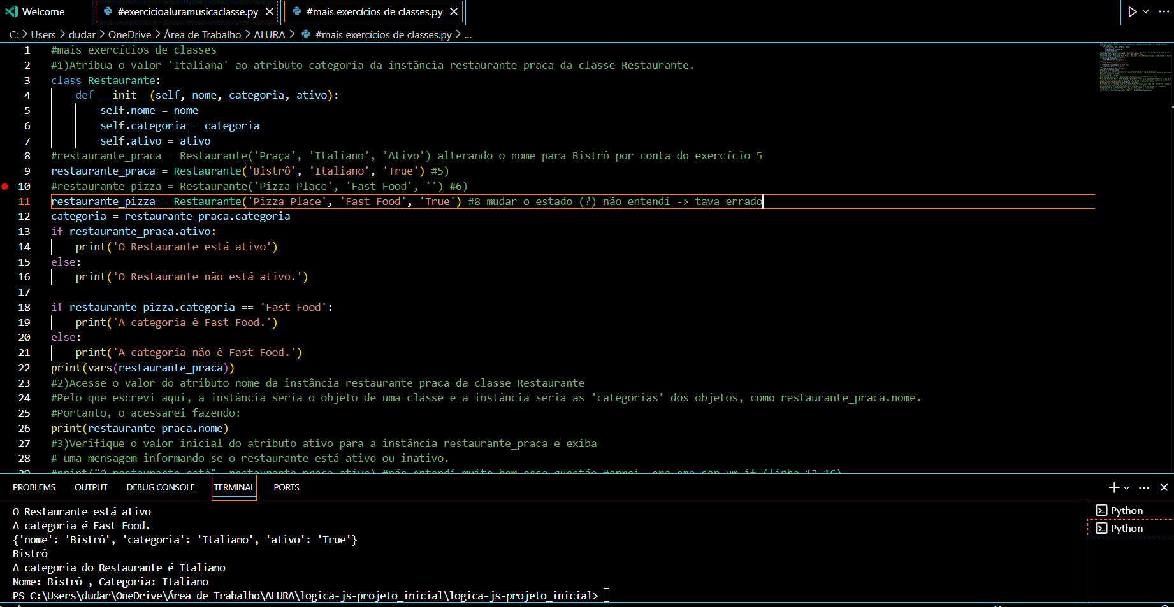
Task: Click Python file icon on mais exercícios tab
Action: tap(296, 11)
